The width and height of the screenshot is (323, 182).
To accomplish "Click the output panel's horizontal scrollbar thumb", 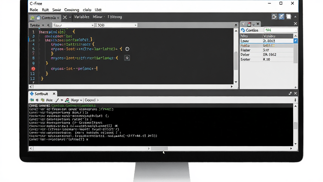I will click(x=159, y=149).
